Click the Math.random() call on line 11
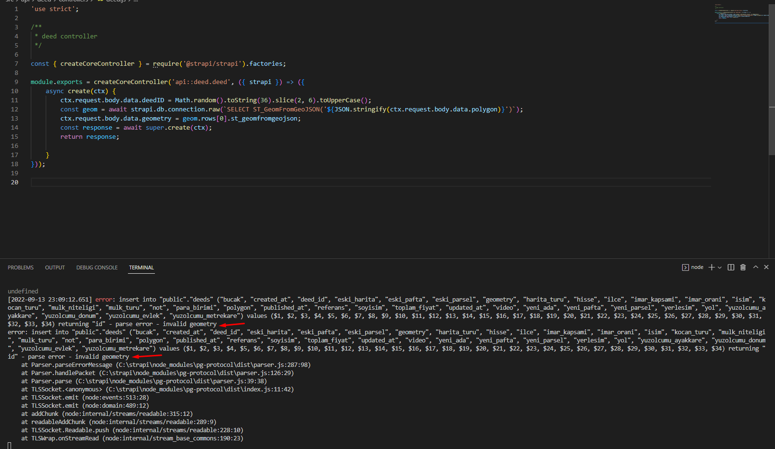Screen dimensions: 775x449 point(199,100)
